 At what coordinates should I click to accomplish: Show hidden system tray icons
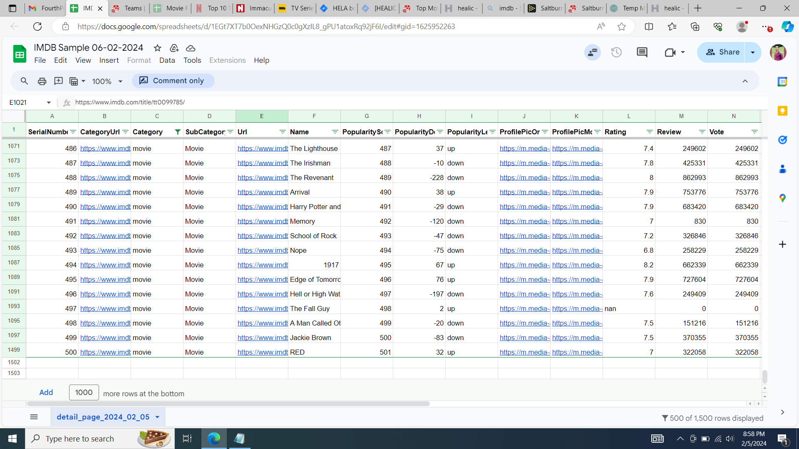tap(680, 439)
